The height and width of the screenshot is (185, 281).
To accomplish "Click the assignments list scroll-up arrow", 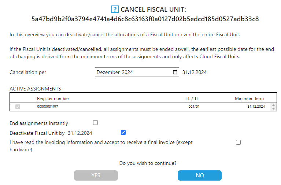I will click(273, 105).
